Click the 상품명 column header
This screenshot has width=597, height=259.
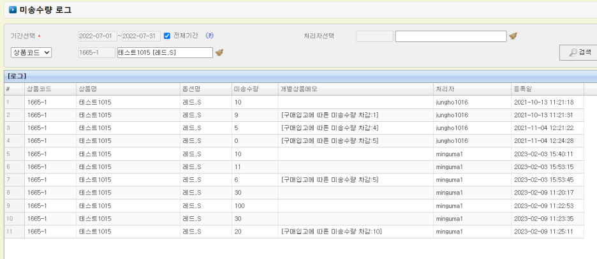[x=128, y=89]
